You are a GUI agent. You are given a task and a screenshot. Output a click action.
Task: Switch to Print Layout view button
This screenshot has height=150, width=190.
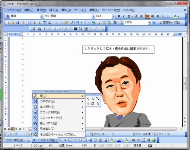[x=12, y=129]
